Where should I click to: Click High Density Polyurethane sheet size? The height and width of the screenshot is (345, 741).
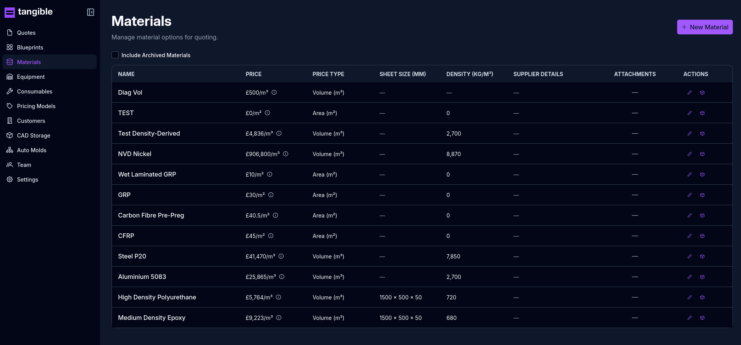(x=400, y=297)
